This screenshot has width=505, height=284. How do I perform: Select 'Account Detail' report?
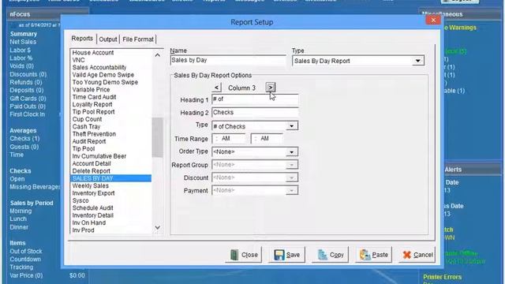point(92,163)
